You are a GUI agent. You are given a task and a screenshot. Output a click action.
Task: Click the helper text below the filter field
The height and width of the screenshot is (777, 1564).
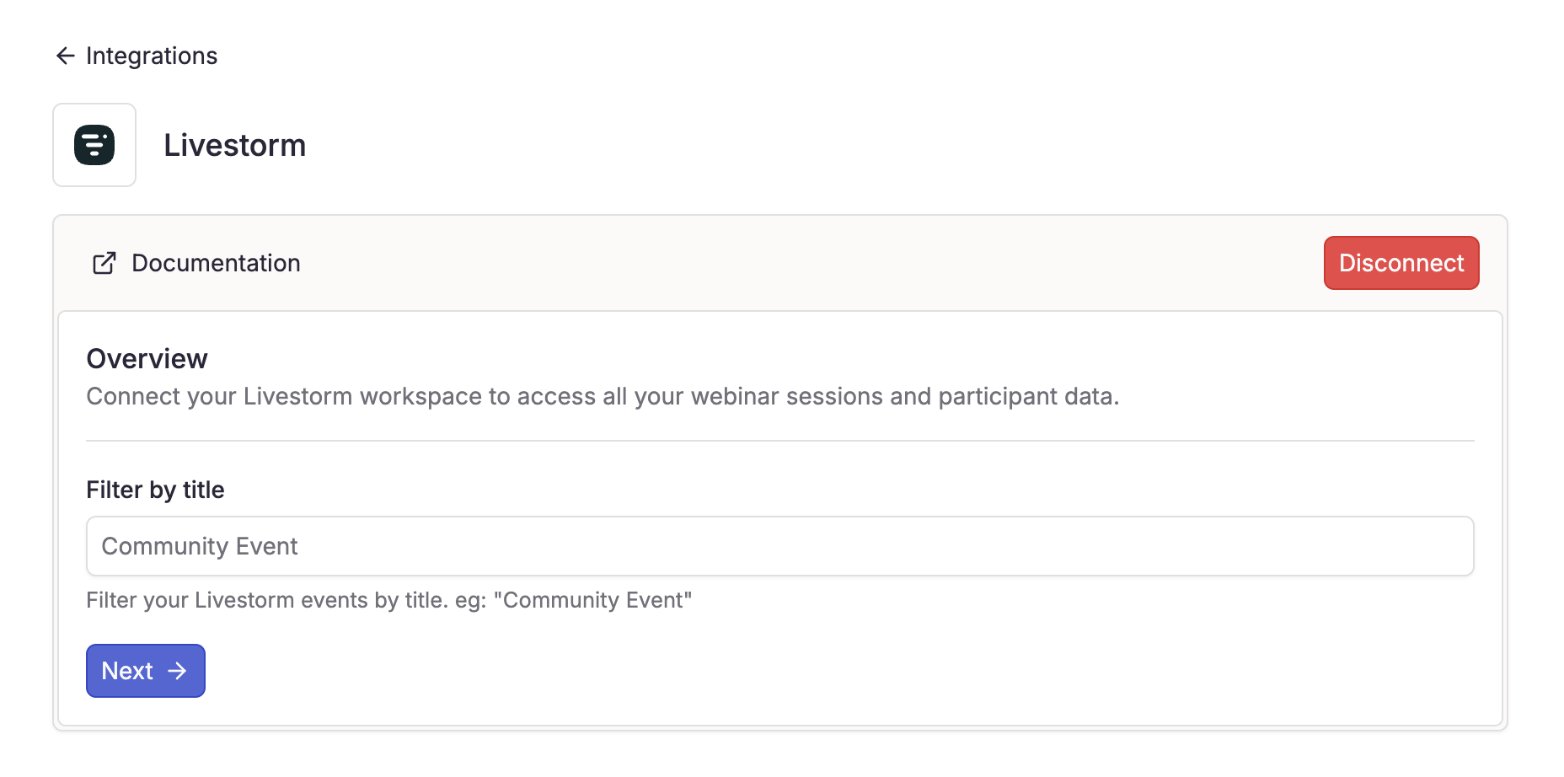388,600
